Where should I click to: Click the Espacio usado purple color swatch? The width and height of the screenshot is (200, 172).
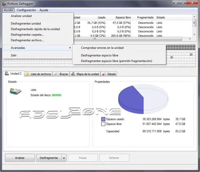click(x=103, y=119)
